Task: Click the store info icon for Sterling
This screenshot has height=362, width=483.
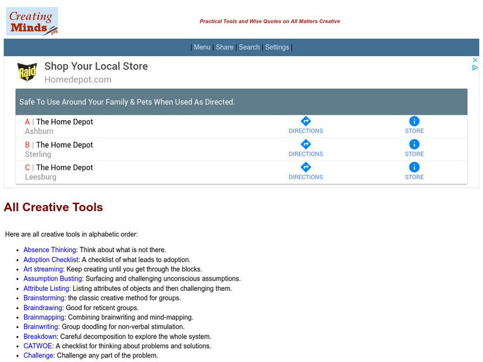Action: tap(414, 144)
